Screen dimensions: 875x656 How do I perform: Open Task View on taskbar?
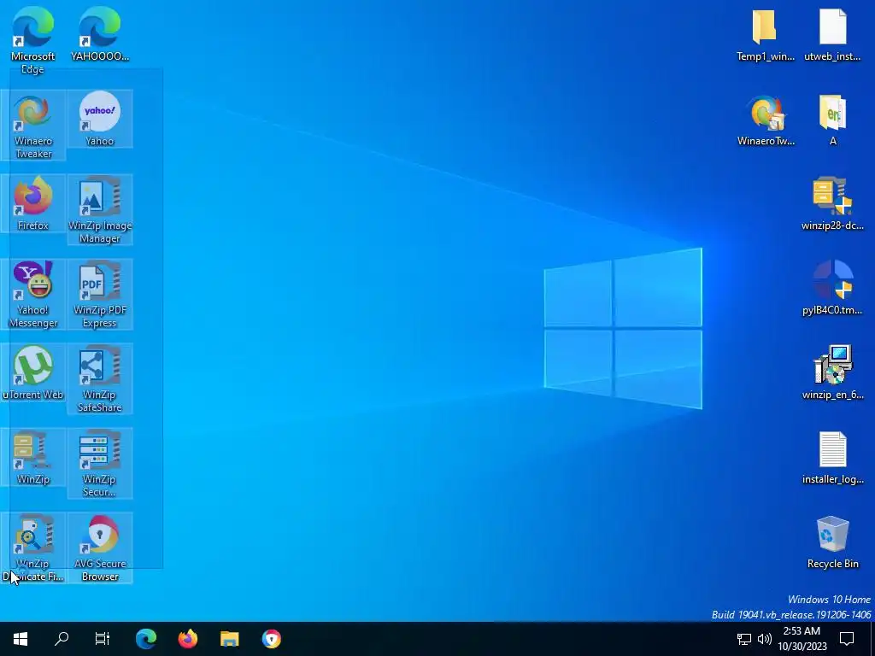click(x=103, y=639)
